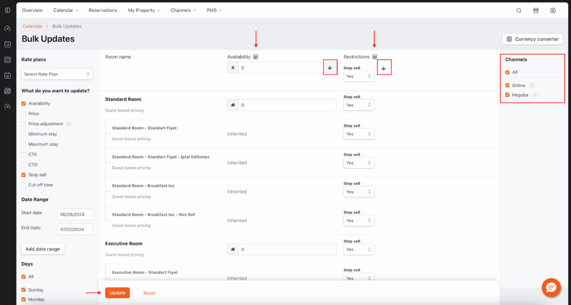Toggle the sidebar panel icon
This screenshot has width=571, height=305.
[x=7, y=10]
